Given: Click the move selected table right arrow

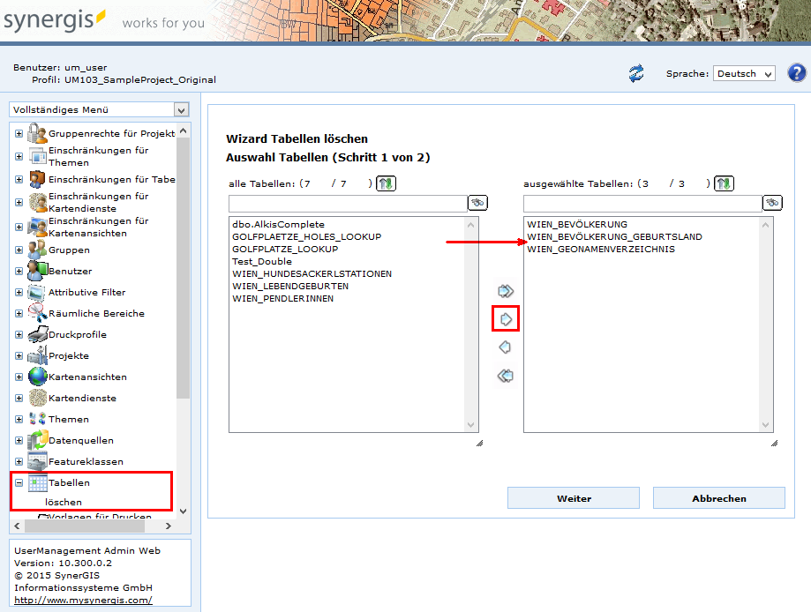Looking at the screenshot, I should tap(506, 318).
